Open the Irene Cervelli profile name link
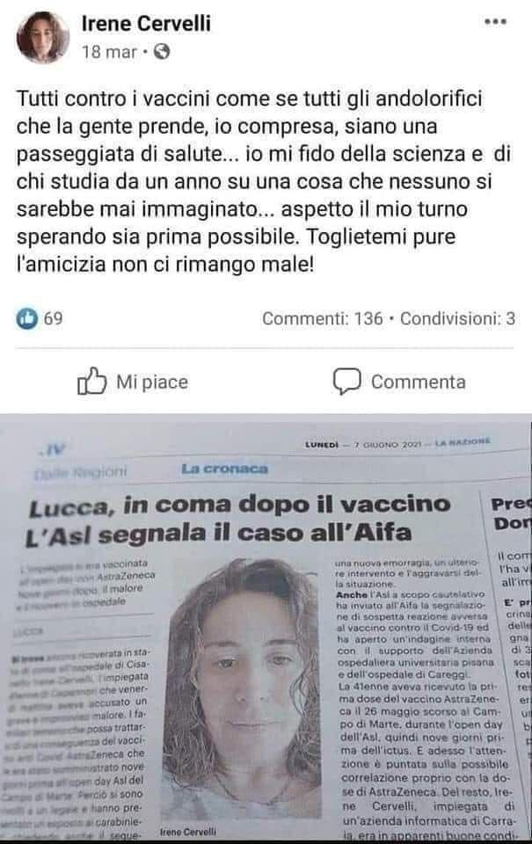This screenshot has width=532, height=844. 146,23
